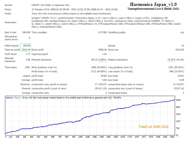This screenshot has width=188, height=141.
Task: Click the 'Balance' legend label in chart
Action: [9, 98]
